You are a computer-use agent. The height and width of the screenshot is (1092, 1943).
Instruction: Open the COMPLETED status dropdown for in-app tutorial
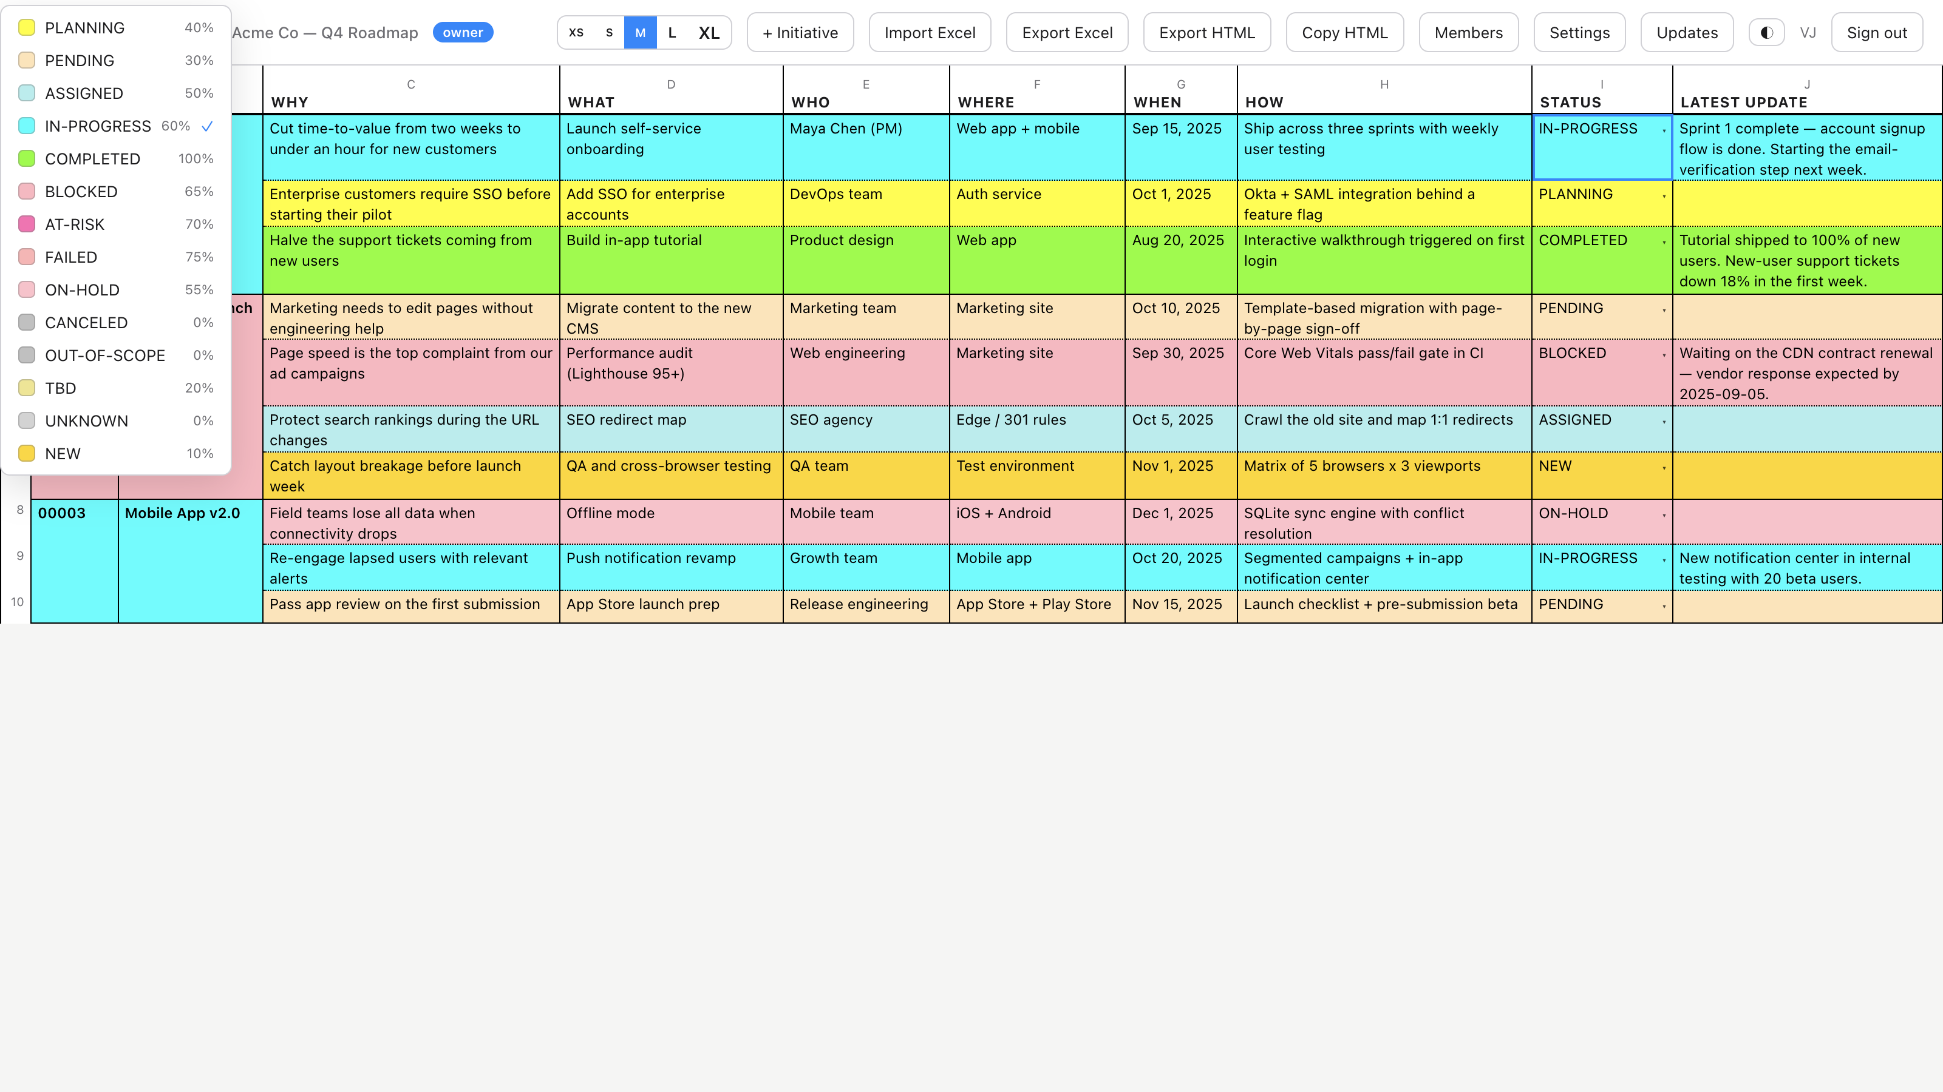(1602, 260)
